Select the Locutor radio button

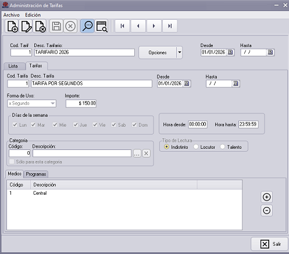(x=196, y=147)
